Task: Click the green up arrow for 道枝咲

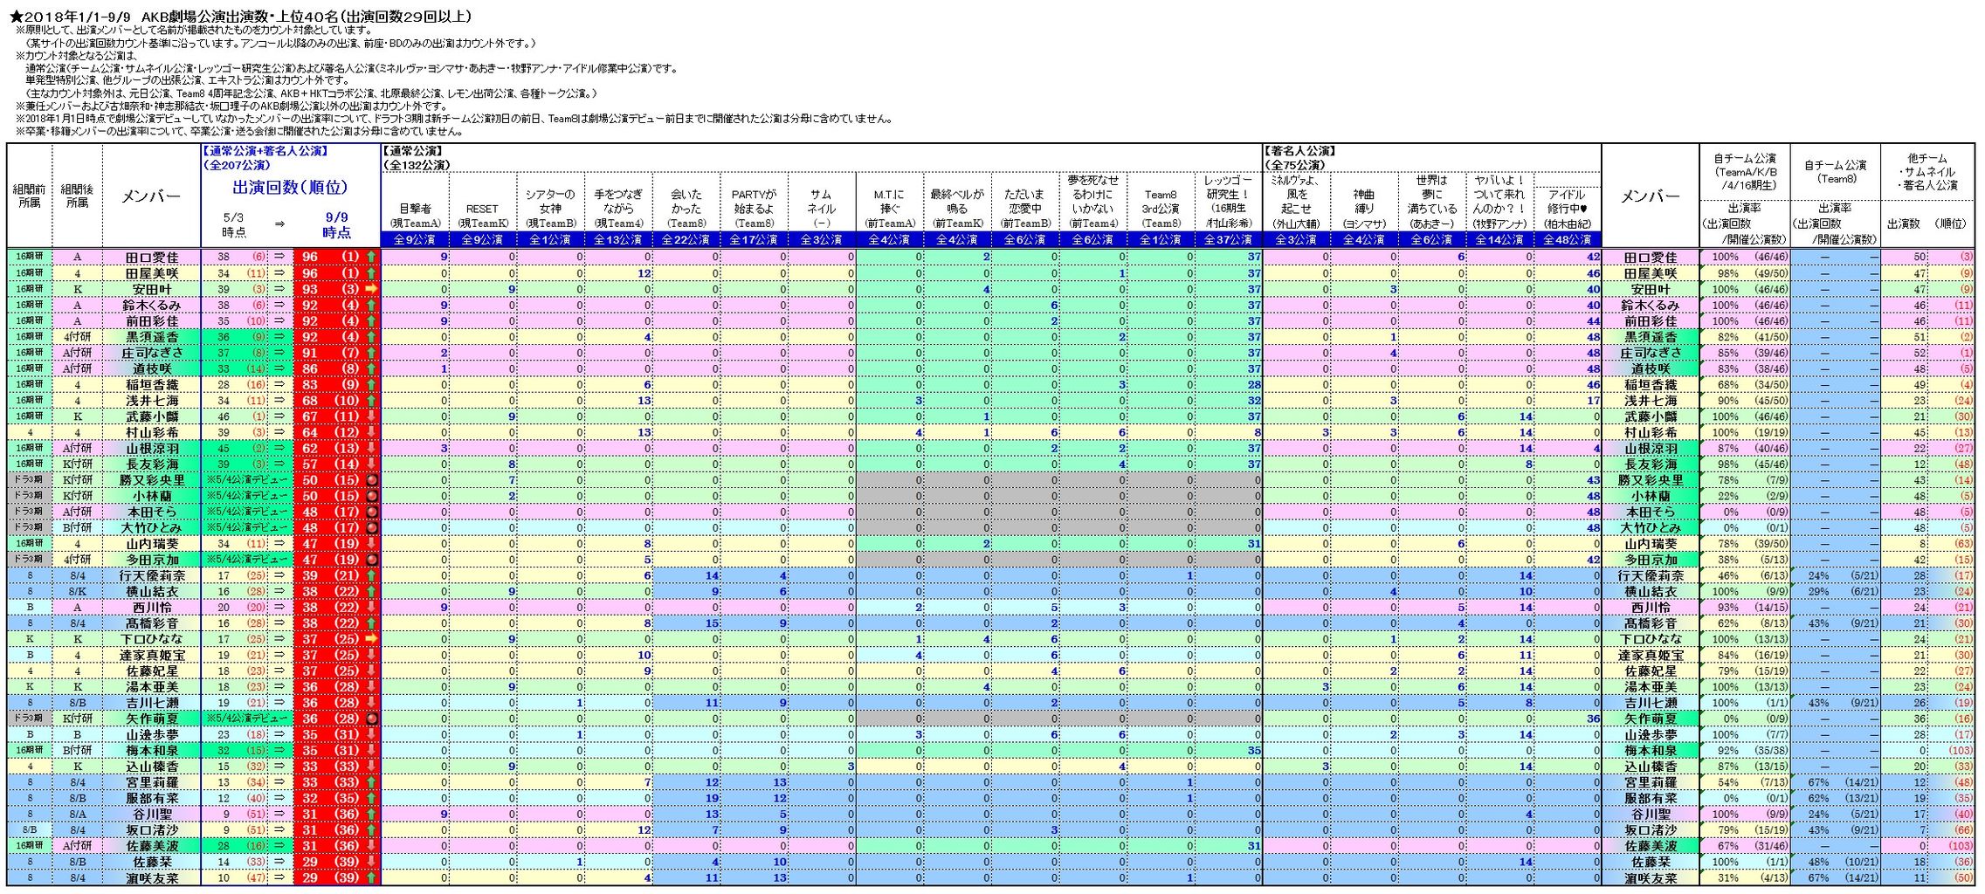Action: pos(371,368)
